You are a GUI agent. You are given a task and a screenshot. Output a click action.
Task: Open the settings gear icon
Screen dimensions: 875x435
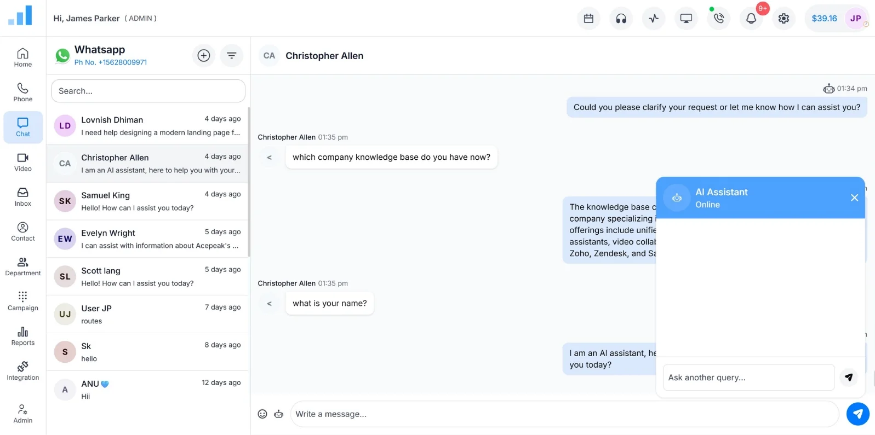coord(784,19)
